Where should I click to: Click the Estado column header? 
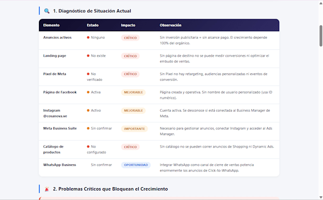pos(93,25)
